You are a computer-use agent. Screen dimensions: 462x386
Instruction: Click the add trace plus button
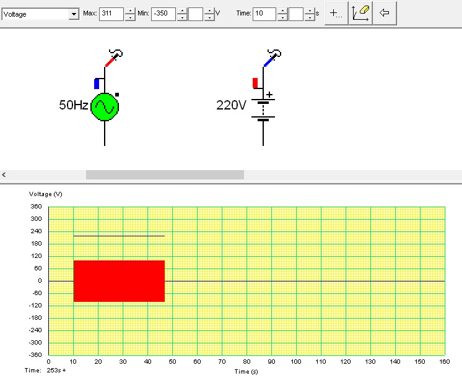pyautogui.click(x=336, y=13)
